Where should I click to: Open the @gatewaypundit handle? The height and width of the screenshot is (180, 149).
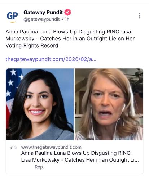point(41,19)
